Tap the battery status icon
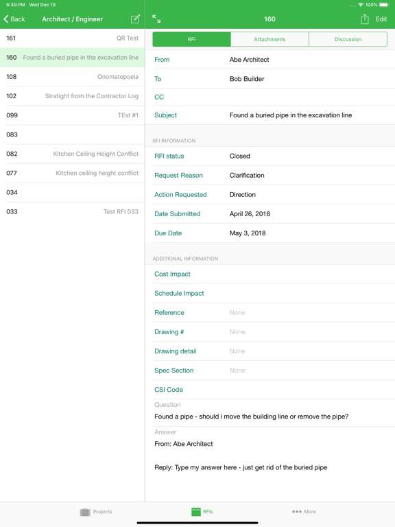395x527 pixels. click(384, 5)
